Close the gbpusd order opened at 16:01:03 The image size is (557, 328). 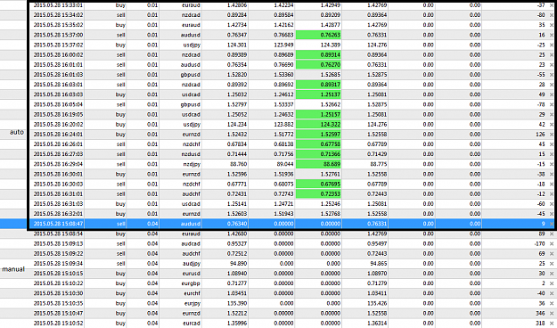click(552, 75)
